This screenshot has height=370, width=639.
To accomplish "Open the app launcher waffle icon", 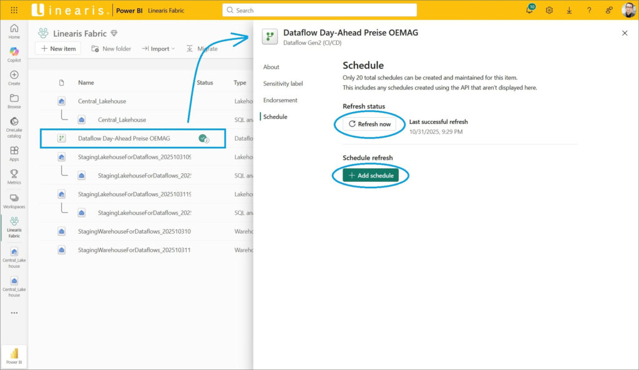I will 14,11.
